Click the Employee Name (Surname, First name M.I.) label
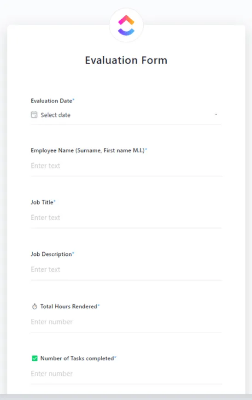The width and height of the screenshot is (252, 400). pos(88,151)
